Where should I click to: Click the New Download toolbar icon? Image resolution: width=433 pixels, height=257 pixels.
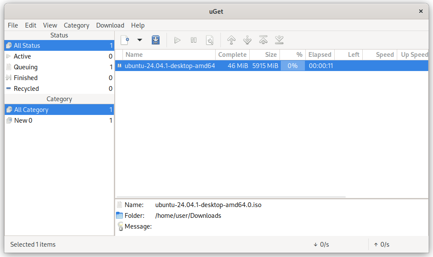(125, 40)
